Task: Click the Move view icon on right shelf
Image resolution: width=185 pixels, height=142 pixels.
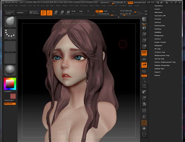Action: 144,92
